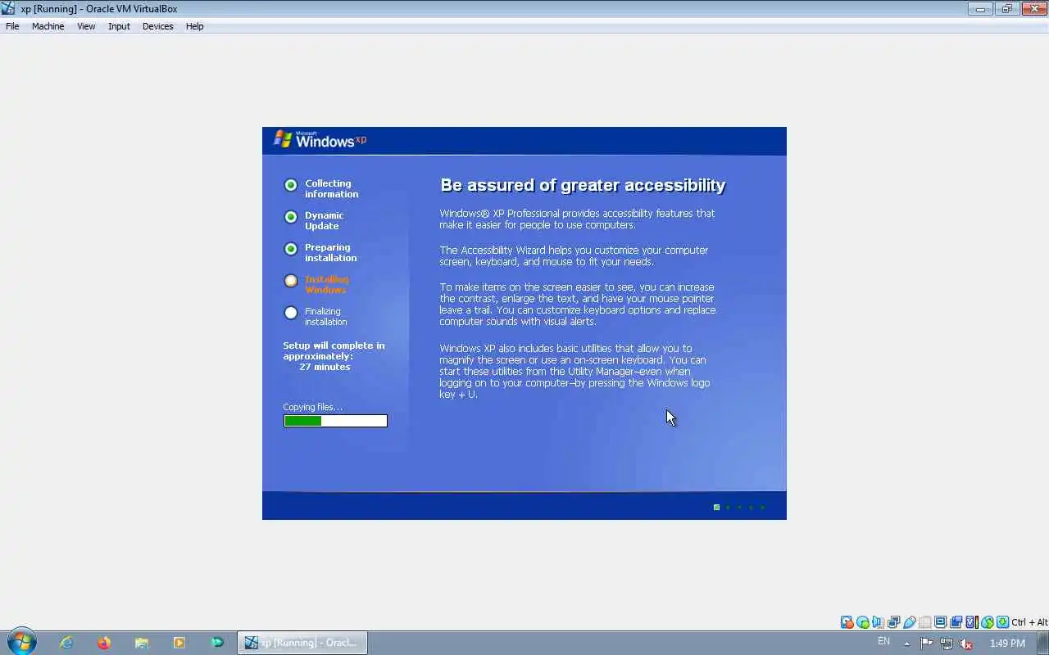
Task: Launch Firefox from the taskbar
Action: point(104,643)
